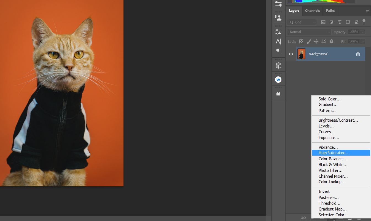Prevent auto-nesting into artboards lock

click(x=324, y=41)
